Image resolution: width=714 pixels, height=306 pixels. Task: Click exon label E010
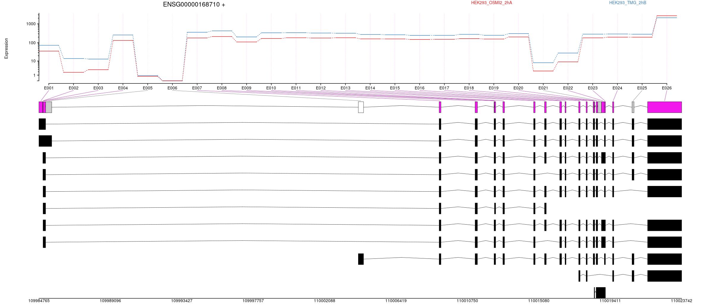(271, 88)
